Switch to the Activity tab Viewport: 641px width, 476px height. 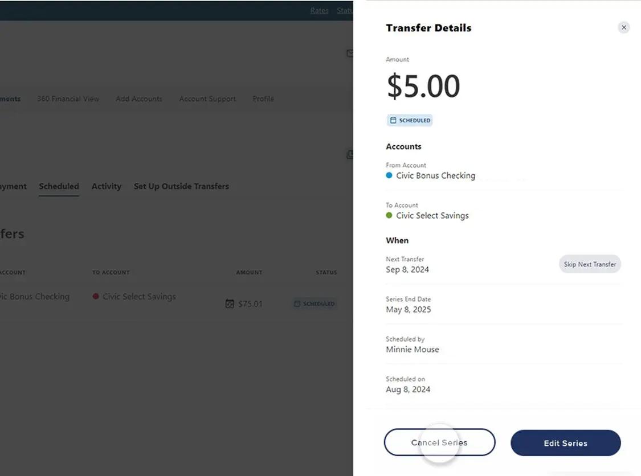[x=106, y=186]
